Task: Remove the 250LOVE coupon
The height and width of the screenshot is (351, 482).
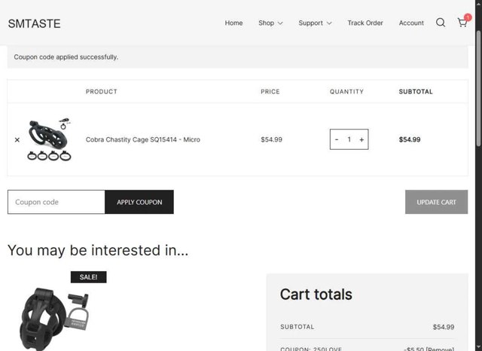Action: point(440,349)
